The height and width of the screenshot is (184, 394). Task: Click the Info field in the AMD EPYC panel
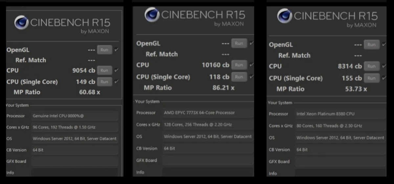click(208, 172)
